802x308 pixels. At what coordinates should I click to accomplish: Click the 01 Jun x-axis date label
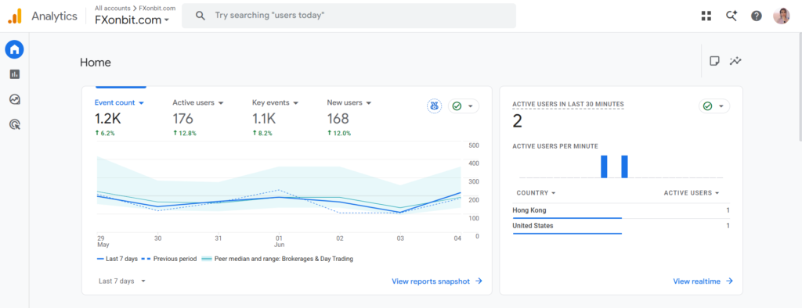(279, 241)
